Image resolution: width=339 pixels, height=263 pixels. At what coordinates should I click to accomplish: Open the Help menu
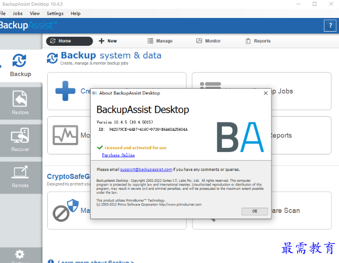pyautogui.click(x=76, y=13)
